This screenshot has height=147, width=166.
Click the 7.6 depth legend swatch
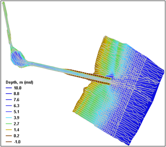click(9, 100)
